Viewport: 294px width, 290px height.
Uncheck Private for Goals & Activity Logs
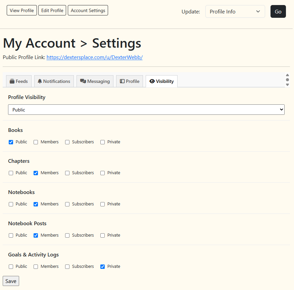pos(103,267)
